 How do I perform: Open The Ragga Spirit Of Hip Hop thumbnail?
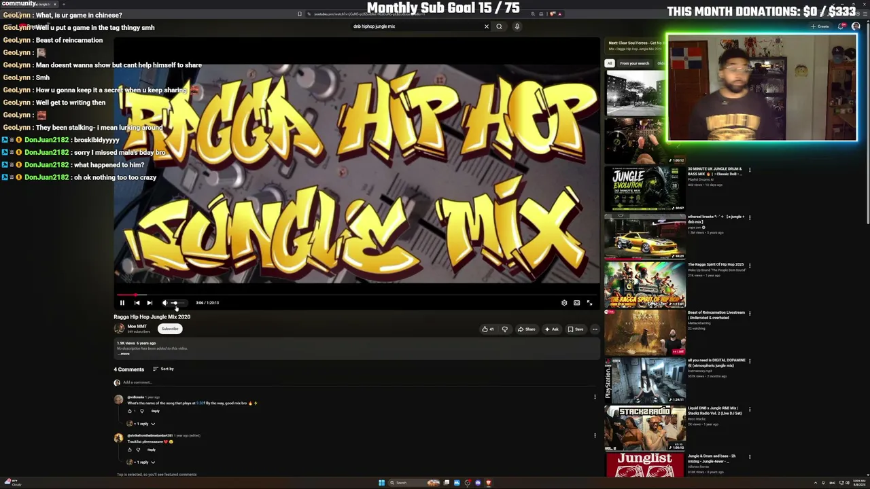(x=645, y=285)
